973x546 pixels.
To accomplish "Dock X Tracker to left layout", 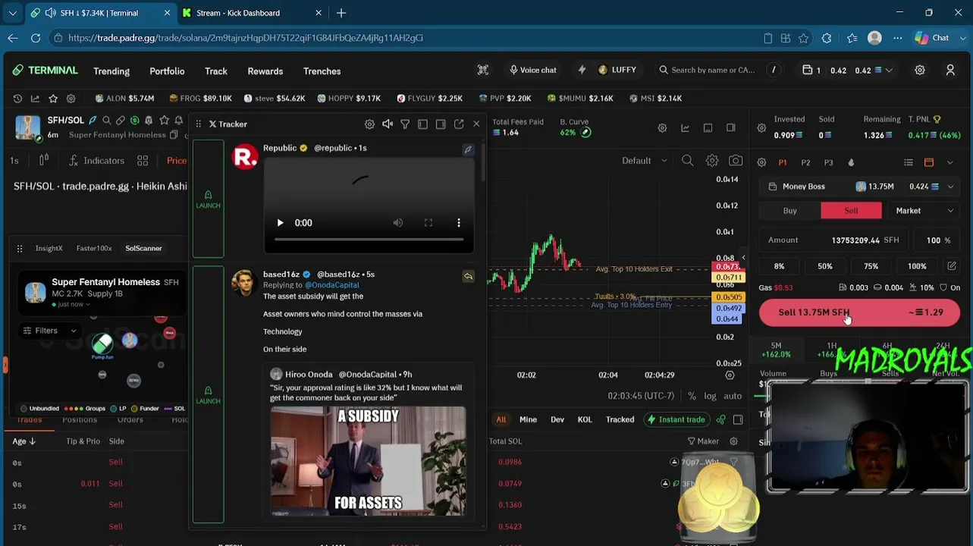I will tap(423, 124).
